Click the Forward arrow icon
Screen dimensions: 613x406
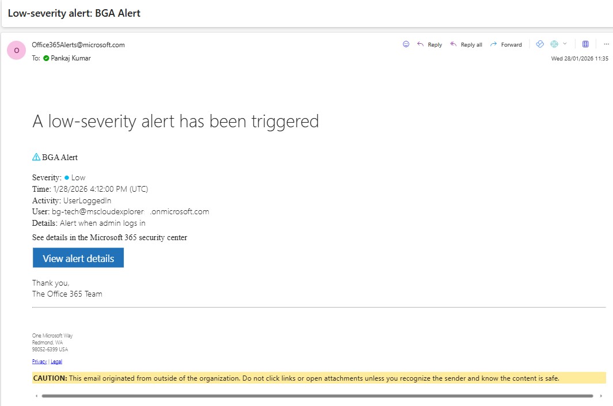click(x=505, y=44)
